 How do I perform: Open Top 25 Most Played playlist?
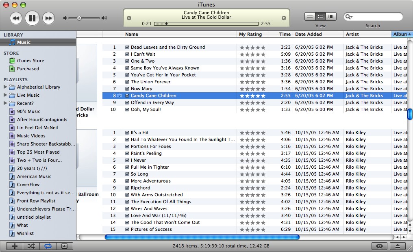point(38,152)
